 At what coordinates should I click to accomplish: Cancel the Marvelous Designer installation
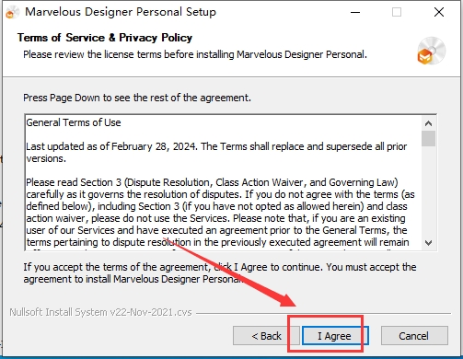[x=414, y=336]
